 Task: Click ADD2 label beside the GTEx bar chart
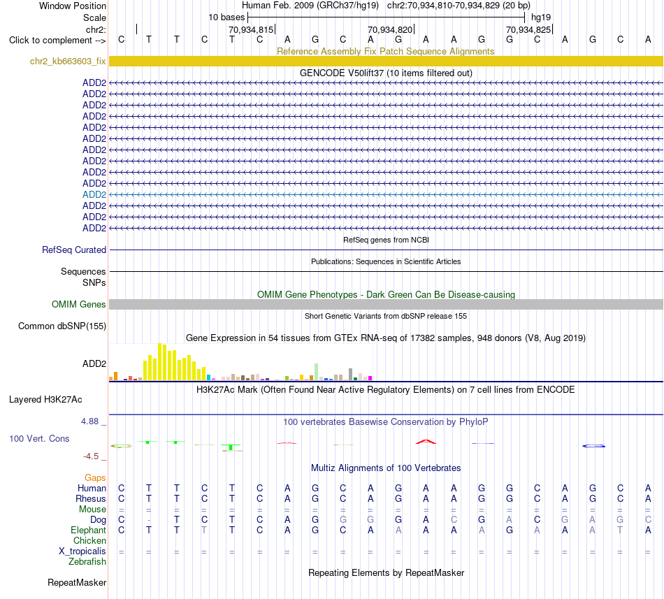point(94,363)
